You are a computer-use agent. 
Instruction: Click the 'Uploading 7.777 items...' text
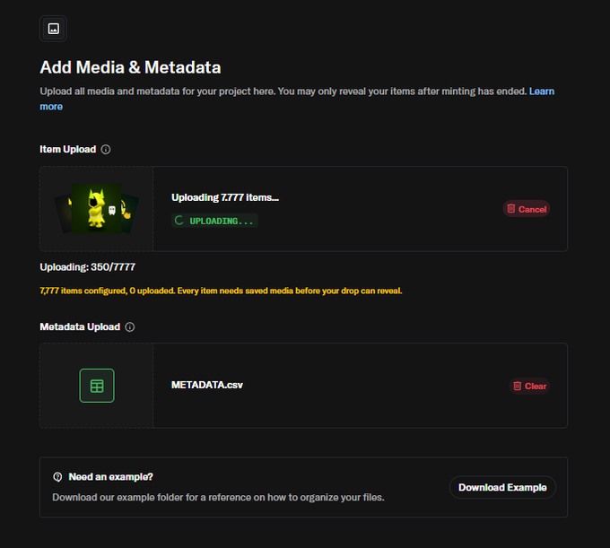(225, 197)
